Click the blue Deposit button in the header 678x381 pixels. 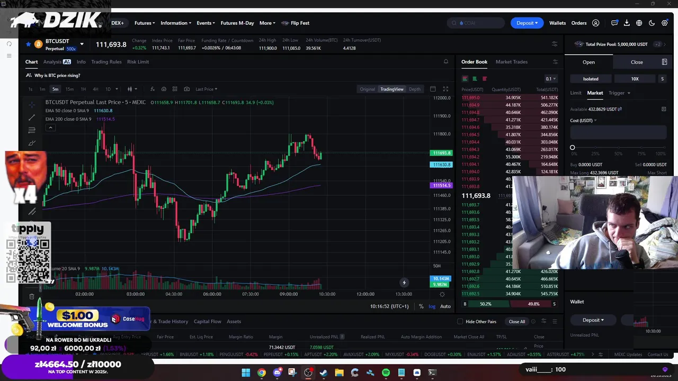click(527, 23)
